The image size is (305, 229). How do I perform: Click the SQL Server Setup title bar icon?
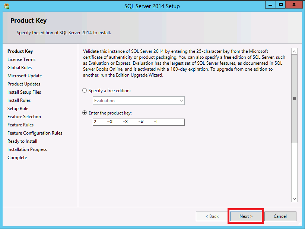coord(7,6)
